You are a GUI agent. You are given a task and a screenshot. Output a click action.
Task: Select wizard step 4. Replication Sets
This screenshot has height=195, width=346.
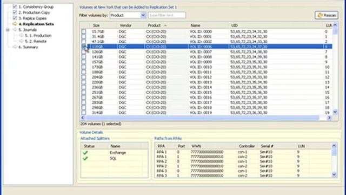(x=36, y=24)
